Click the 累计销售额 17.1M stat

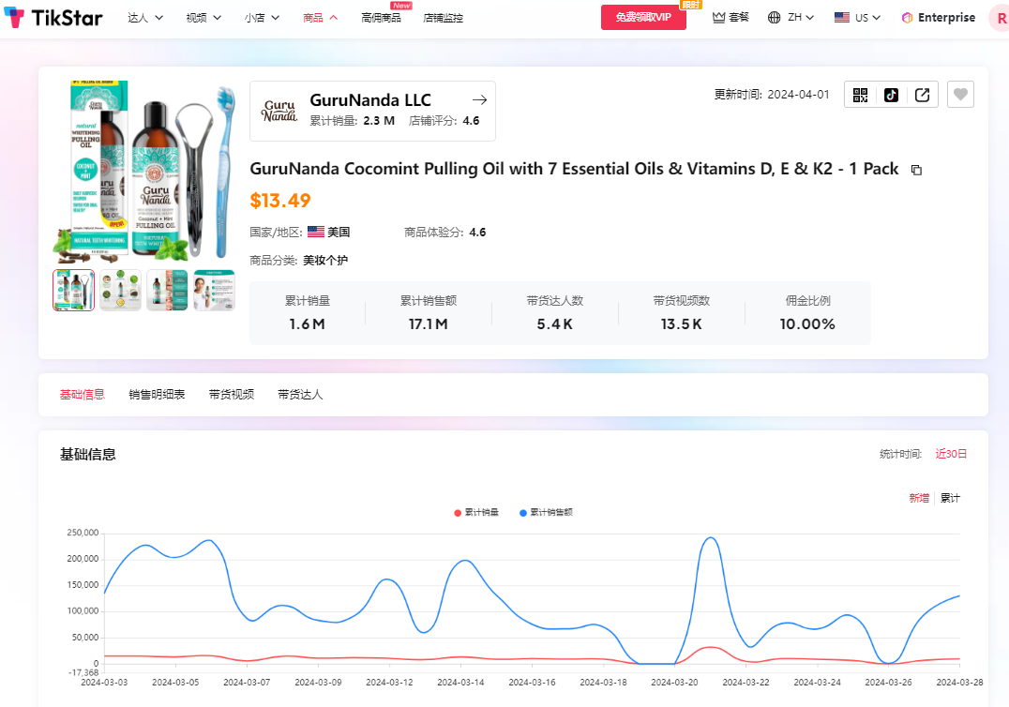click(x=429, y=312)
